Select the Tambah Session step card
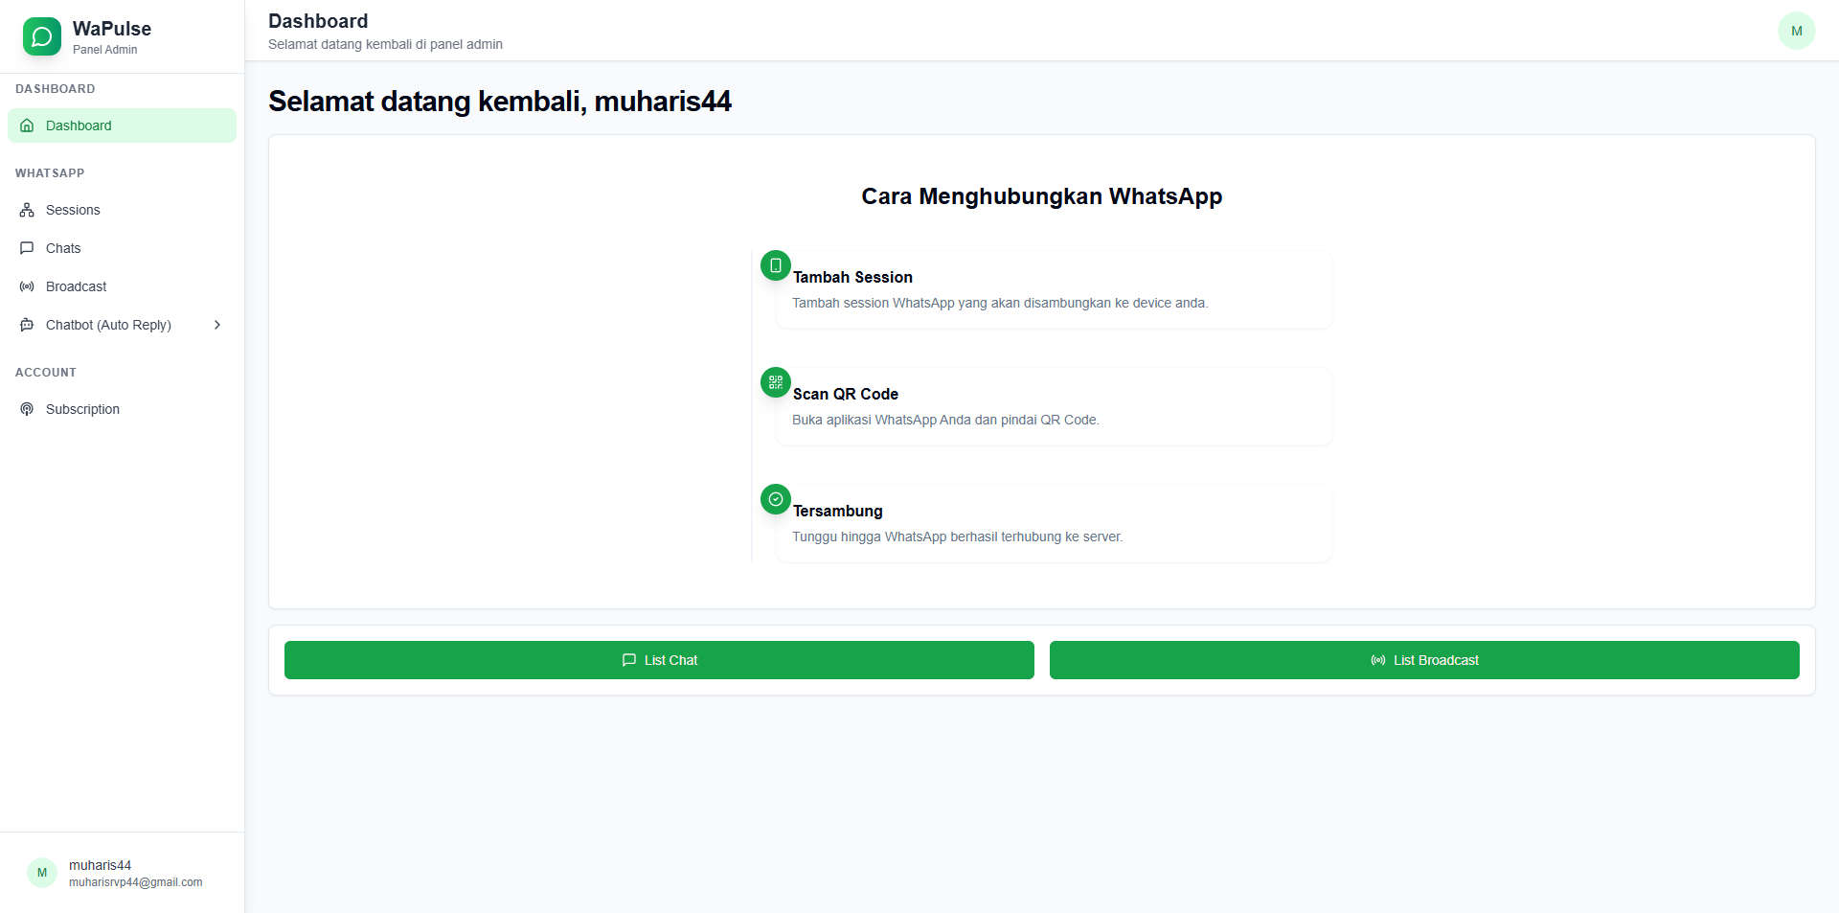The image size is (1839, 913). click(1054, 290)
